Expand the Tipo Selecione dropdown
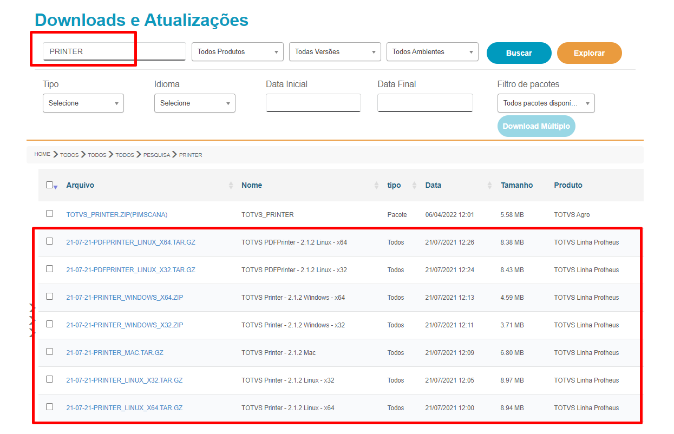 83,103
